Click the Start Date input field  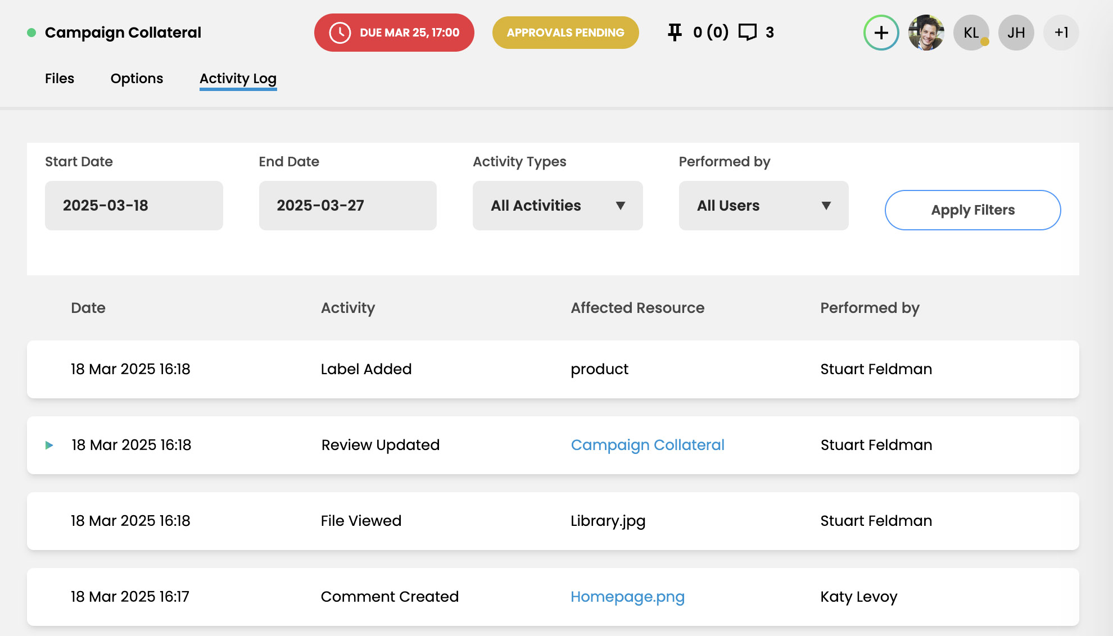(x=134, y=206)
